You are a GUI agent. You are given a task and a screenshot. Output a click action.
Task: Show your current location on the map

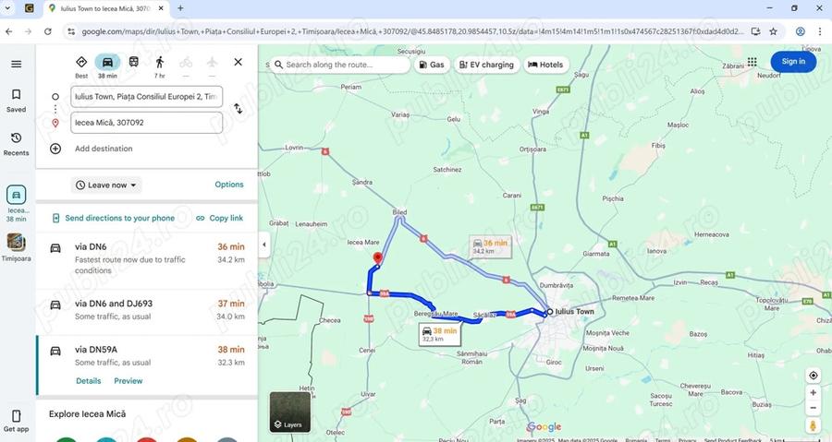[x=814, y=376]
